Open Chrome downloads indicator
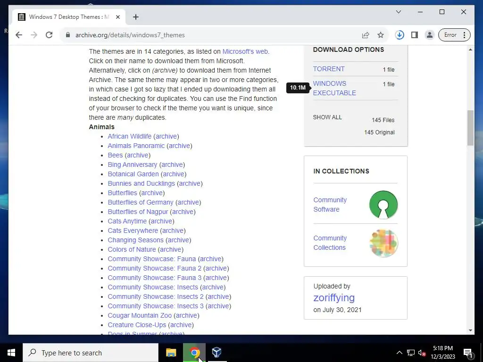 (400, 35)
